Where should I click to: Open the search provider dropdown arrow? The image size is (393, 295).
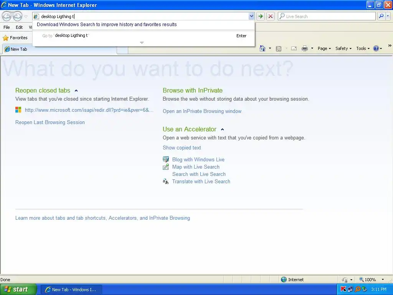pyautogui.click(x=388, y=16)
